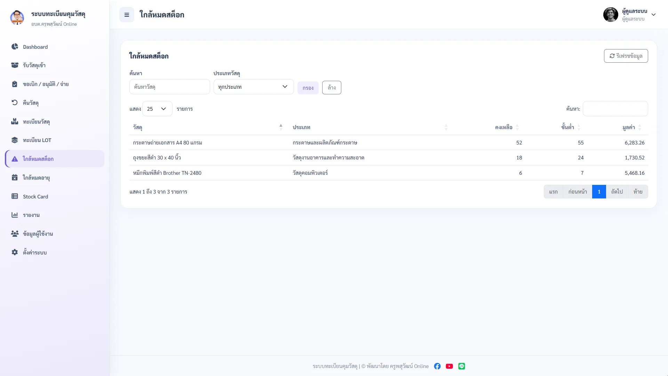Go to ถัดไป next page button
The width and height of the screenshot is (668, 376).
click(x=617, y=191)
